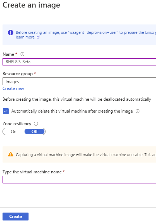Focus the Name field containing RHEL8.3-Beta

tap(79, 62)
